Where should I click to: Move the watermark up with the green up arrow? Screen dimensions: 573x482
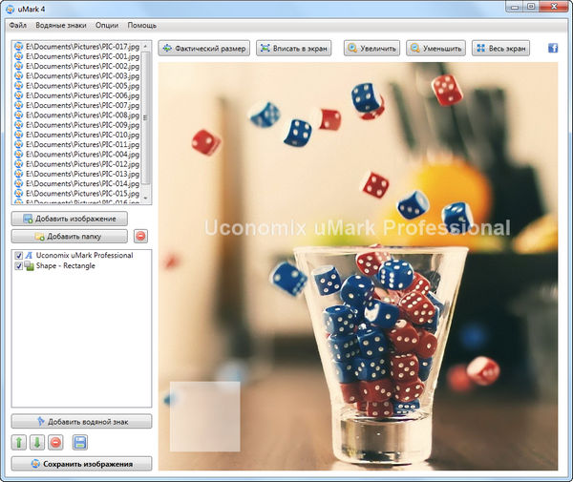[x=20, y=443]
